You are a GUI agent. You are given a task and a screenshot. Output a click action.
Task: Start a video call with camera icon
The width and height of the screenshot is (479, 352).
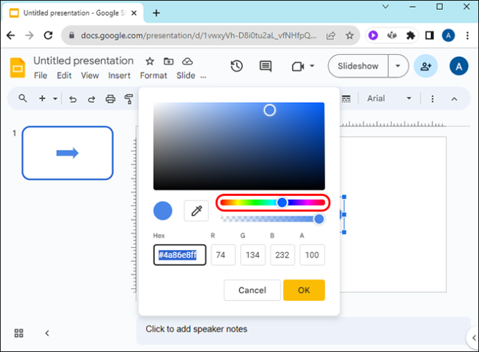[x=298, y=66]
